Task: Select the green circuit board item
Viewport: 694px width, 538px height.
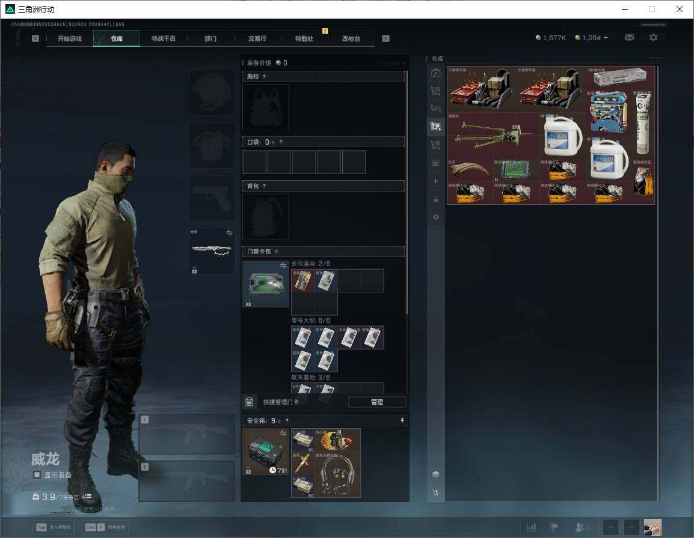Action: (x=516, y=169)
